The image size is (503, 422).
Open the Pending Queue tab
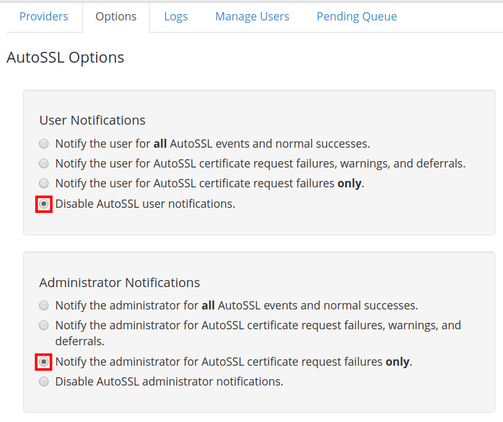point(357,17)
